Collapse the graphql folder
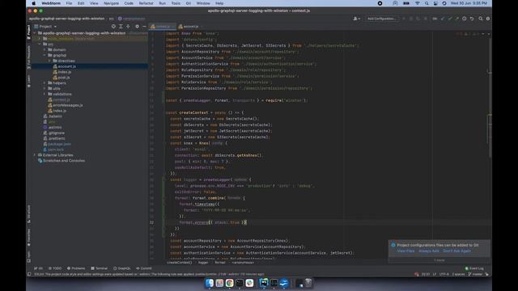Screen dimensions: 518x291 [45, 56]
